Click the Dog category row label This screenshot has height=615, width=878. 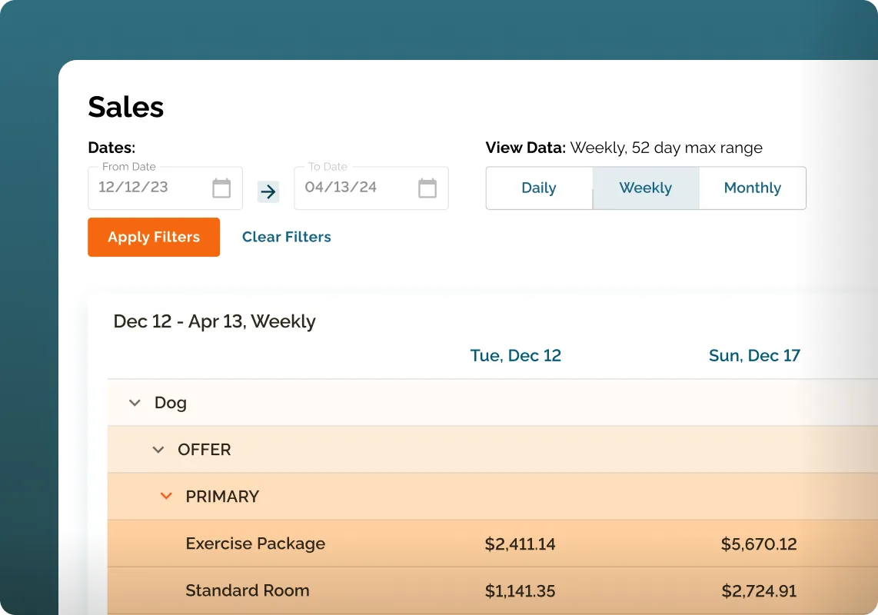pyautogui.click(x=170, y=403)
